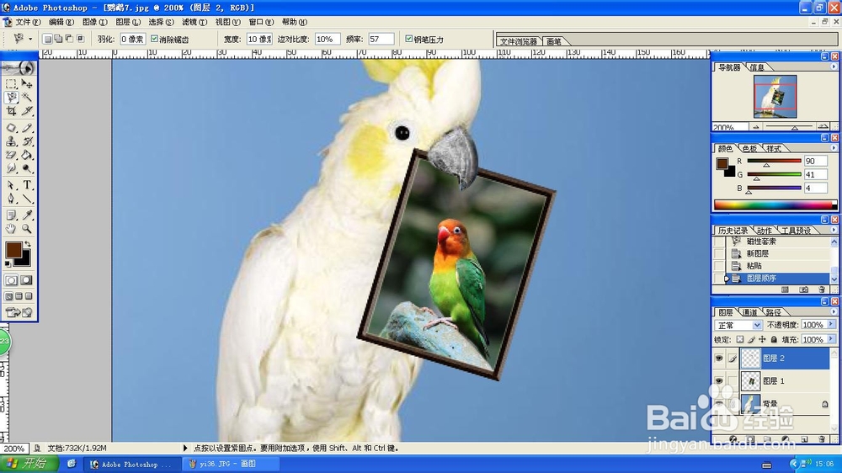Image resolution: width=842 pixels, height=473 pixels.
Task: Select the Brush/Pencil tool
Action: coord(26,128)
